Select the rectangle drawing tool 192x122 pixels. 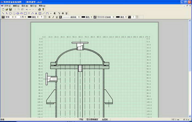[25, 13]
